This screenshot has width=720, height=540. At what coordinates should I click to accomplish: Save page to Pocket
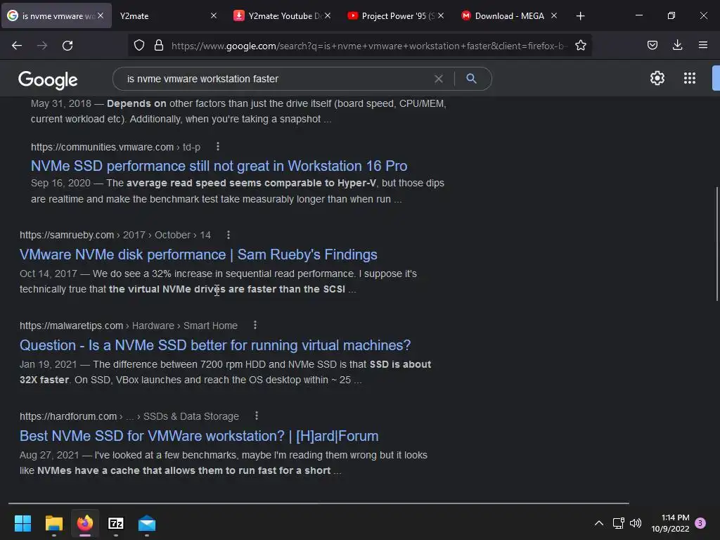tap(652, 45)
